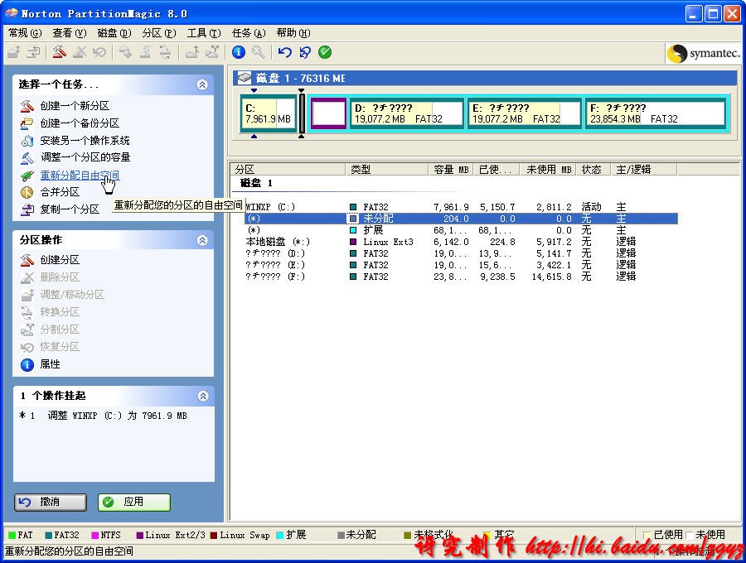Image resolution: width=746 pixels, height=563 pixels.
Task: Click the Symantec logo
Action: [x=703, y=53]
